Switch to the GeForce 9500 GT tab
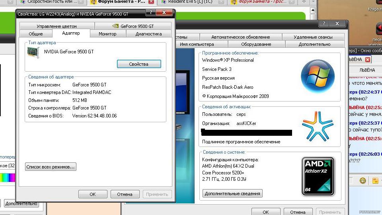382x215 pixels. [133, 26]
